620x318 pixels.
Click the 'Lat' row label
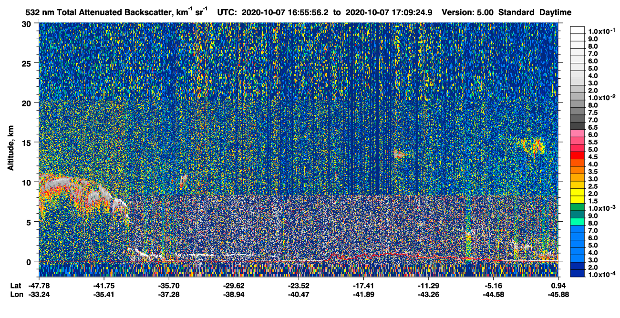pos(15,286)
